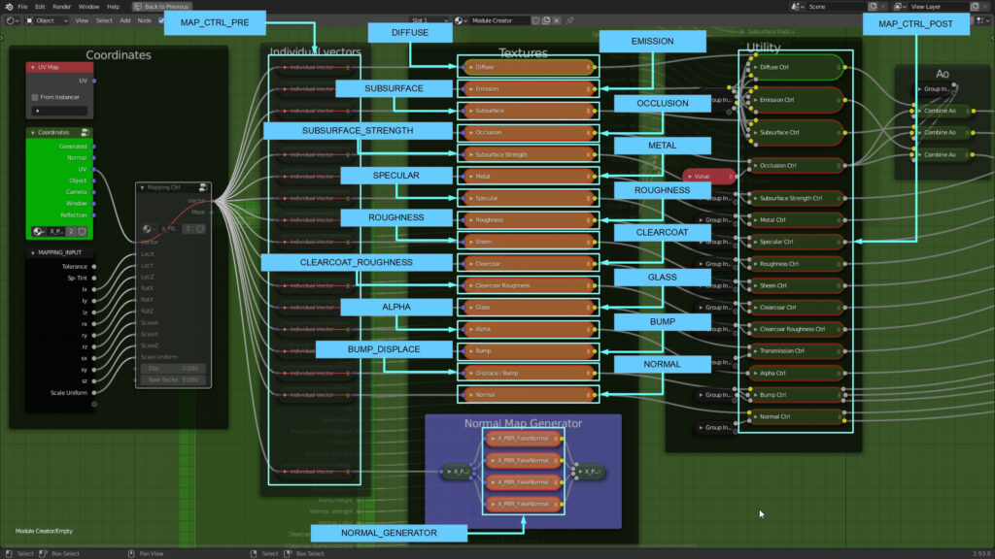Open the Slot 1 dropdown
This screenshot has height=559, width=995.
(429, 20)
